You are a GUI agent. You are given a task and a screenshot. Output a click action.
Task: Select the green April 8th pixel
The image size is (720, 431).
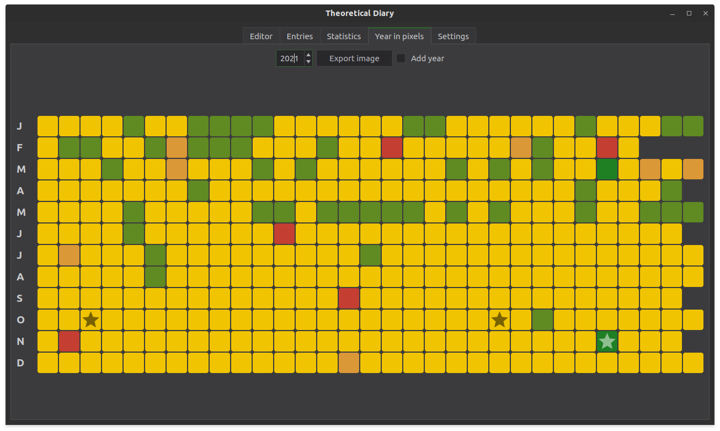[x=199, y=190]
